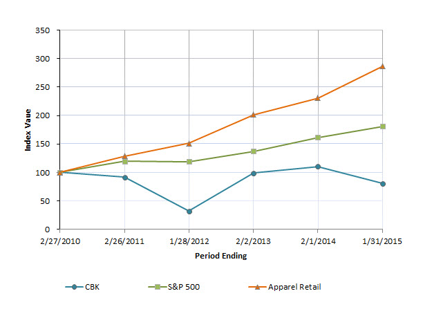
Task: Select the 'Period Ending' axis title
Action: [x=220, y=256]
